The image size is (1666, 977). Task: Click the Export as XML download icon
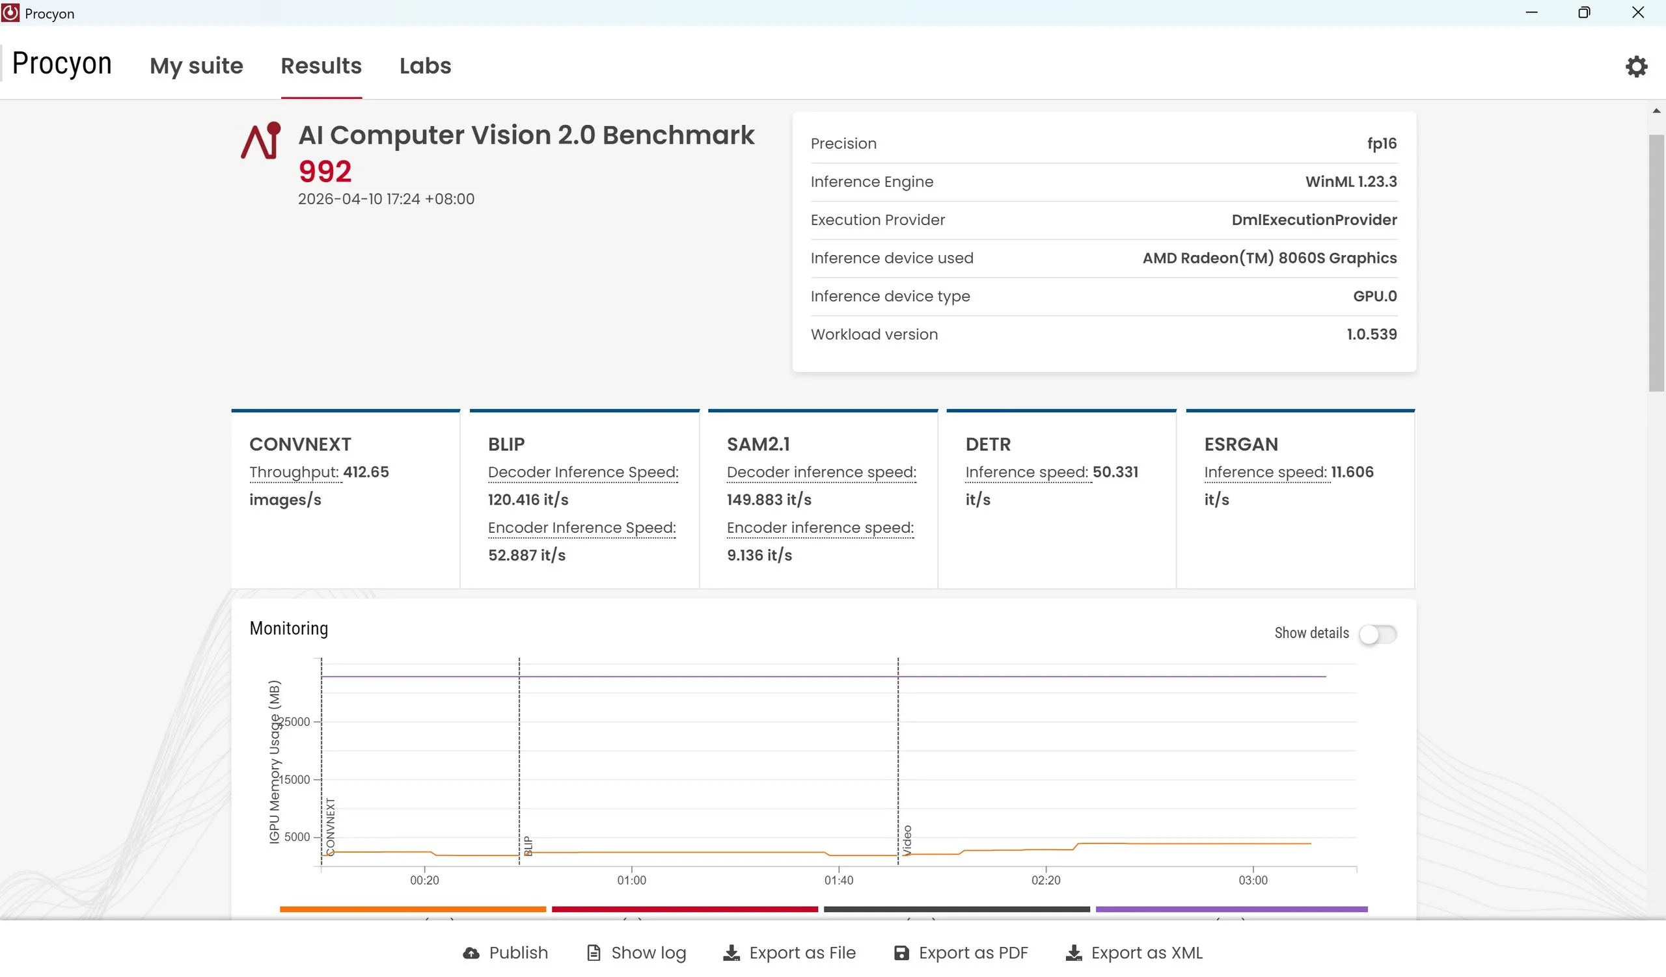coord(1074,952)
